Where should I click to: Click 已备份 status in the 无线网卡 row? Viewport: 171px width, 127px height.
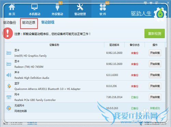135,108
